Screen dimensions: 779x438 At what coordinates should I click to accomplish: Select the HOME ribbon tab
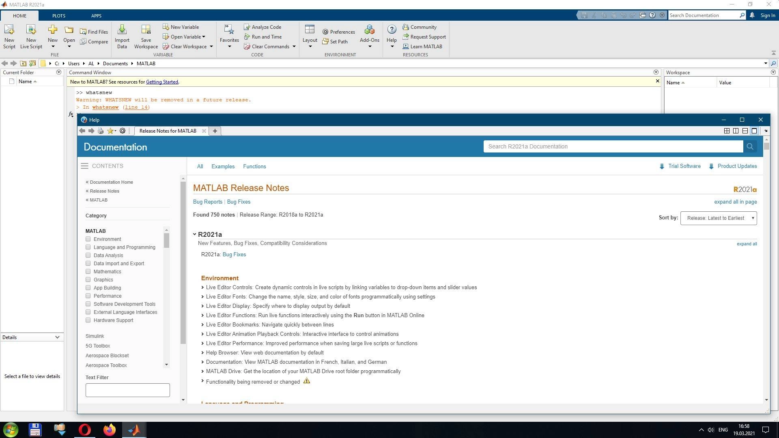(19, 15)
